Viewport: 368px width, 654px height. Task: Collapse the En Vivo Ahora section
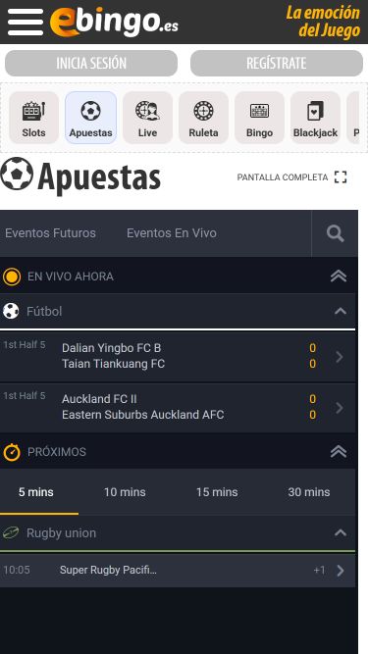coord(339,277)
